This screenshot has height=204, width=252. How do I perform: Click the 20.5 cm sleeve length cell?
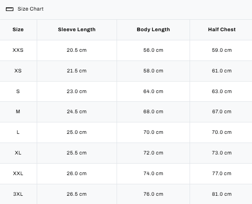point(77,50)
